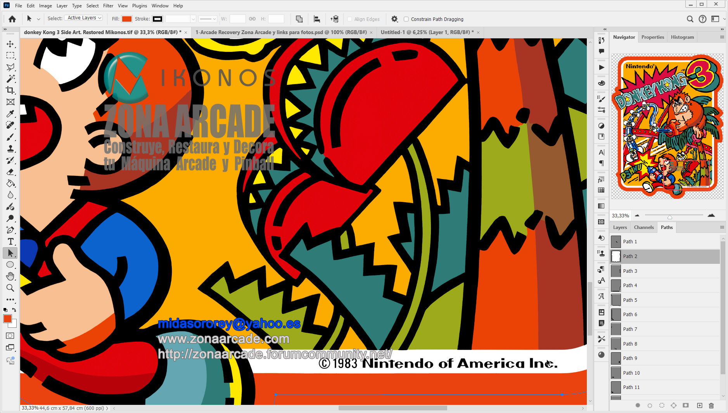Click the Navigator zoom slider handle
This screenshot has height=413, width=728.
tap(669, 217)
